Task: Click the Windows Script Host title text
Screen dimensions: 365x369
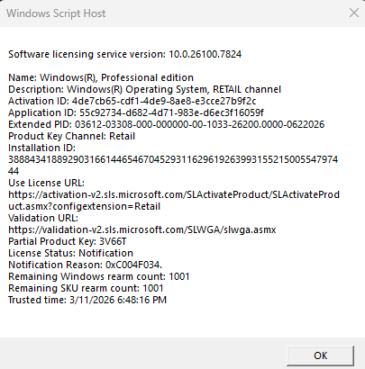Action: [x=56, y=13]
